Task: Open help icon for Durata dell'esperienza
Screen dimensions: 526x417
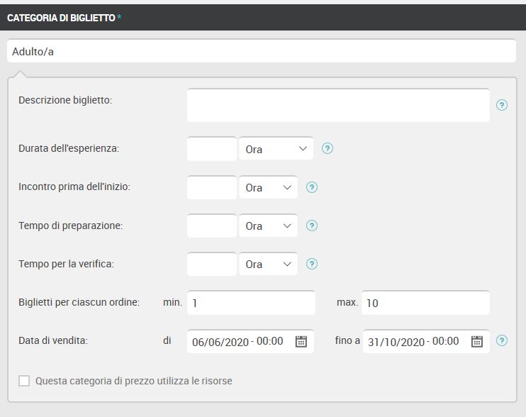Action: [x=327, y=148]
